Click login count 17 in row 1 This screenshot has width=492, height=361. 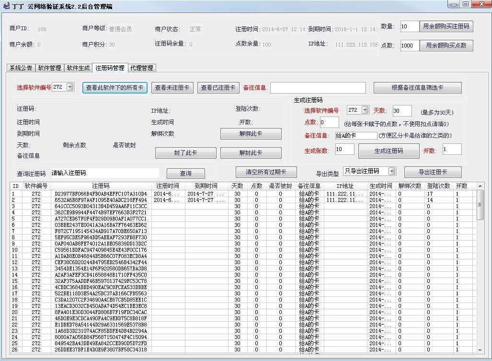click(430, 194)
